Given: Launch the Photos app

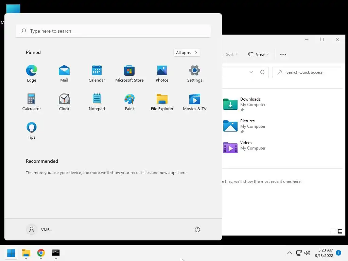Looking at the screenshot, I should click(162, 74).
